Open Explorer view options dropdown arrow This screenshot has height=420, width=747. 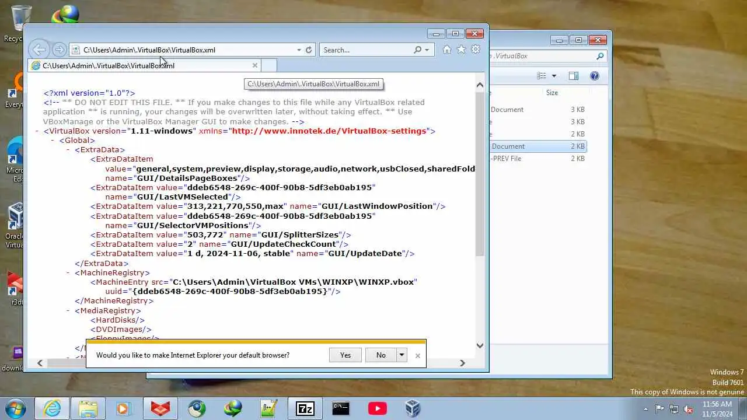click(554, 76)
